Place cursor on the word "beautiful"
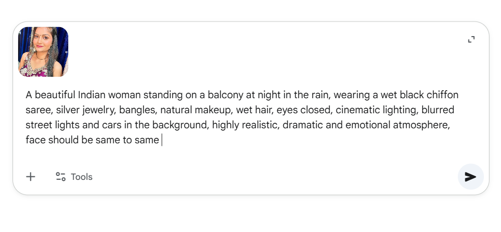The height and width of the screenshot is (232, 501). (55, 95)
